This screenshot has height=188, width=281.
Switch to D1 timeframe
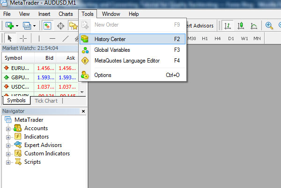coord(231,38)
